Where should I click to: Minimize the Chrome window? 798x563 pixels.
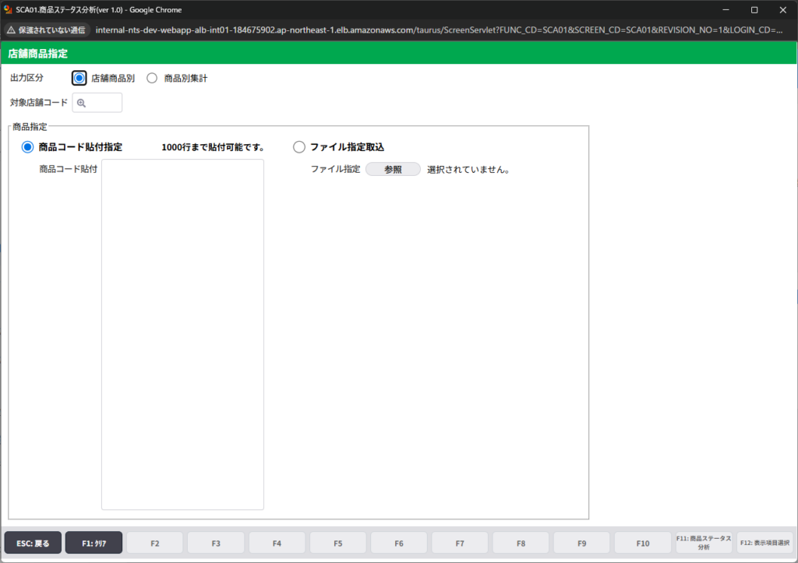coord(726,9)
